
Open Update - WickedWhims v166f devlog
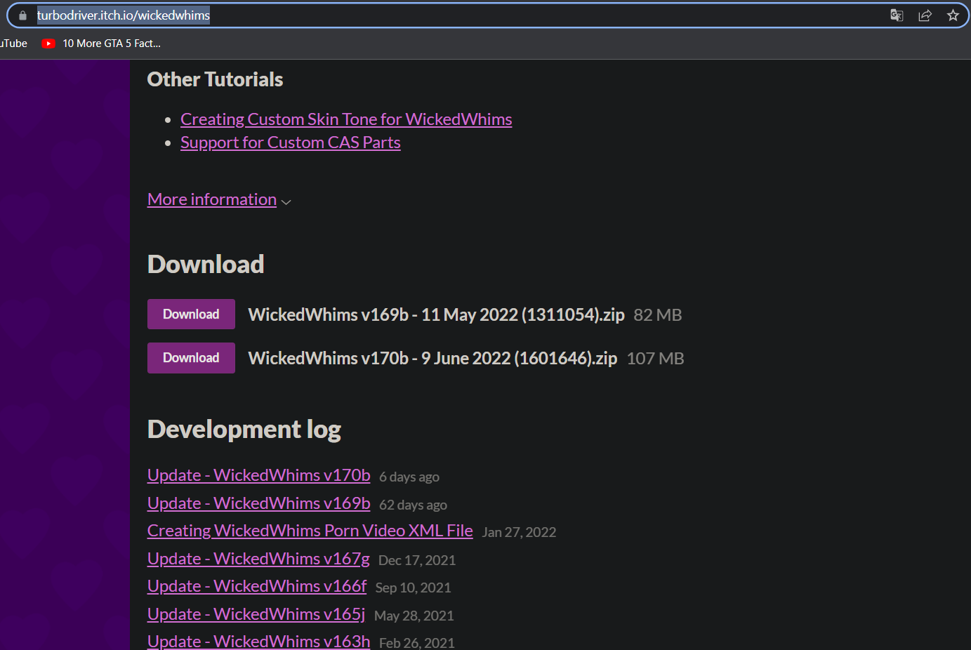click(x=257, y=586)
